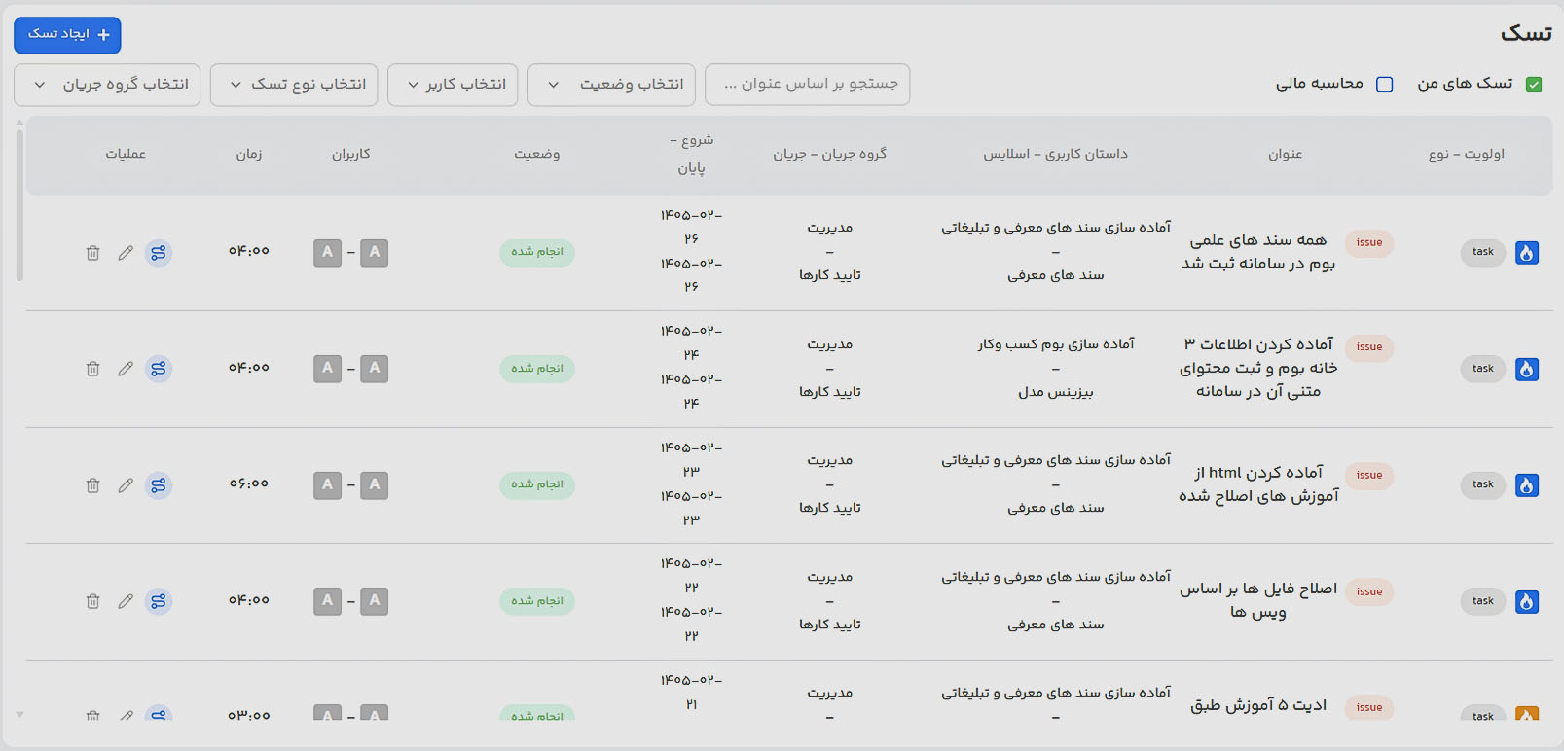Click the زمان column header

point(249,154)
